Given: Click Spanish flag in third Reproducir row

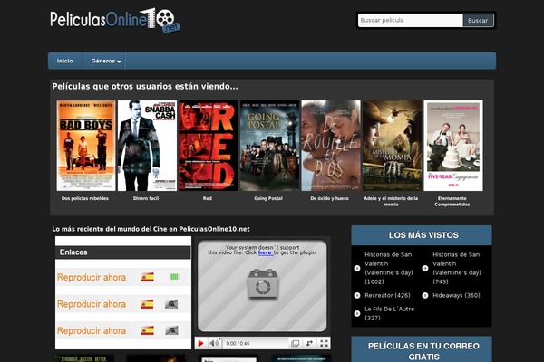Looking at the screenshot, I should coord(147,330).
